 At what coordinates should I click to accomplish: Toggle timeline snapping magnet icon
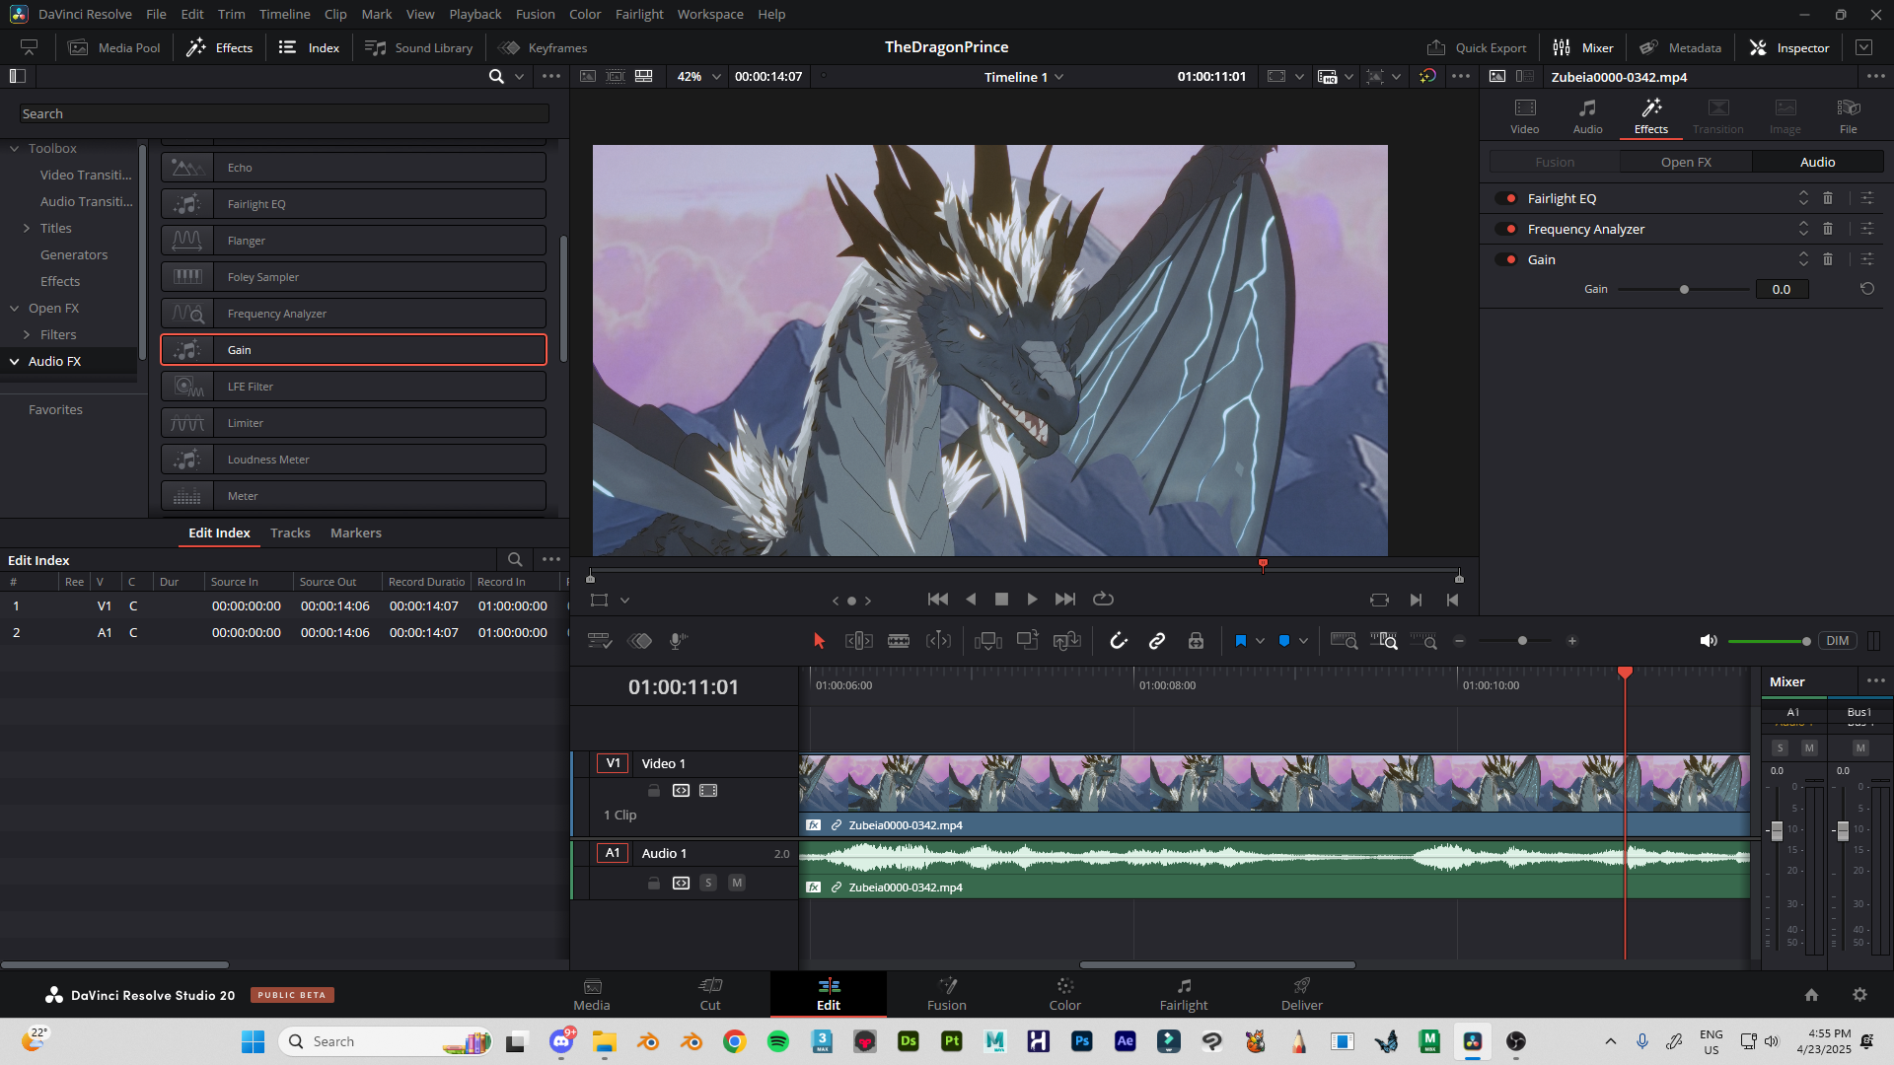[x=1119, y=641]
